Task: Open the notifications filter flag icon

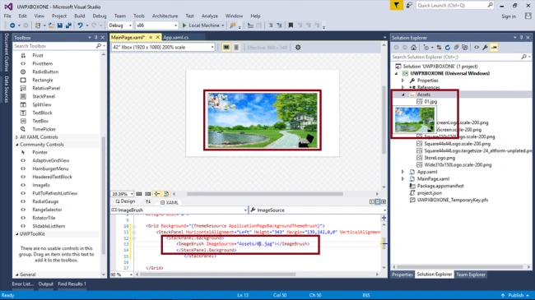Action: [397, 6]
